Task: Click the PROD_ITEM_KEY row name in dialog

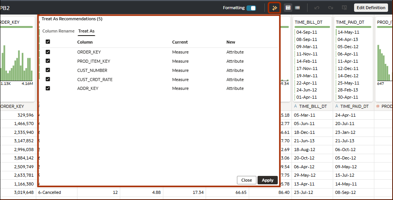Action: click(94, 61)
